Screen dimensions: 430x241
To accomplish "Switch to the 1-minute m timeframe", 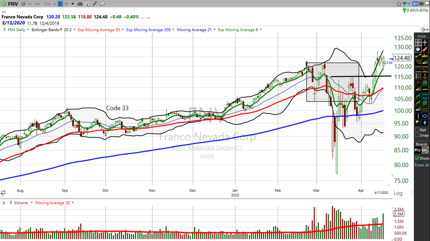I will [30, 4].
